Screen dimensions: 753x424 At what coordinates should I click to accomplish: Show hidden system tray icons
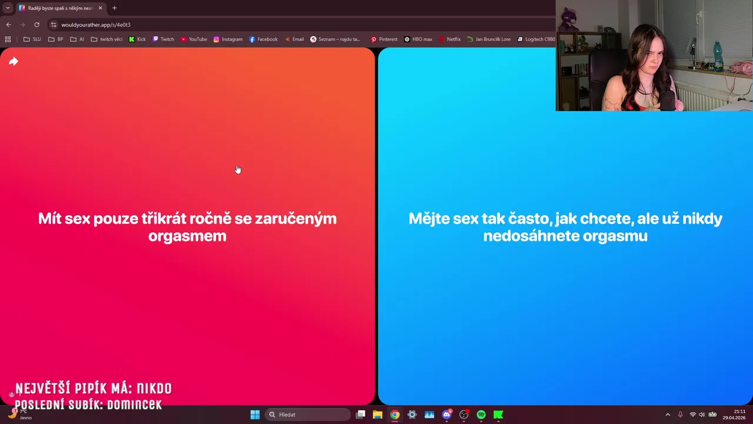click(x=667, y=415)
